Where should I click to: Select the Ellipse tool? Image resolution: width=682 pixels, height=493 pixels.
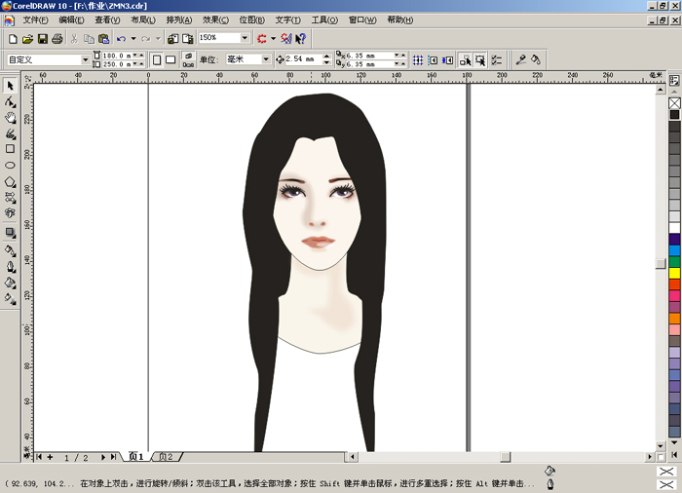(x=10, y=166)
